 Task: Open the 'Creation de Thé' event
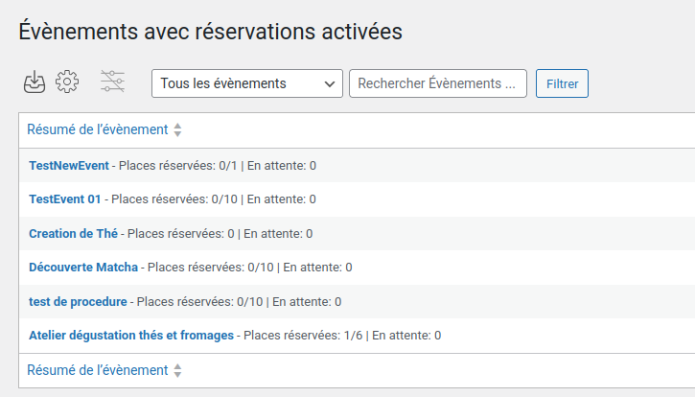(x=74, y=233)
